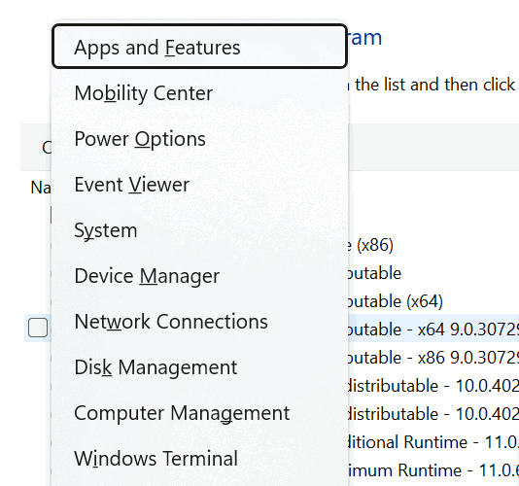
Task: Launch Computer Management
Action: click(x=199, y=413)
